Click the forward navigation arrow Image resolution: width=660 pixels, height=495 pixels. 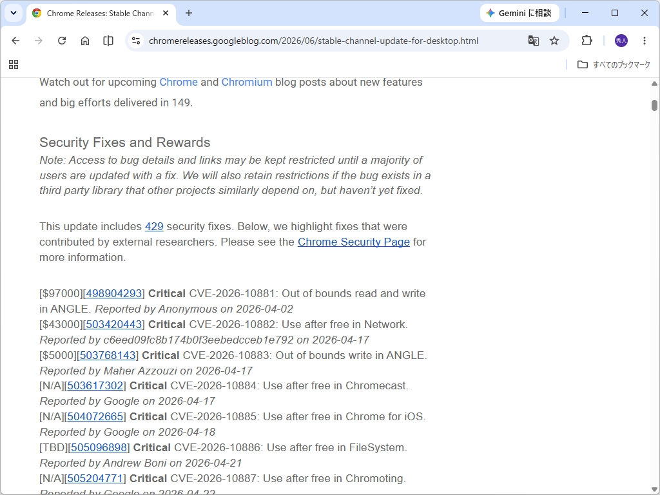click(39, 41)
